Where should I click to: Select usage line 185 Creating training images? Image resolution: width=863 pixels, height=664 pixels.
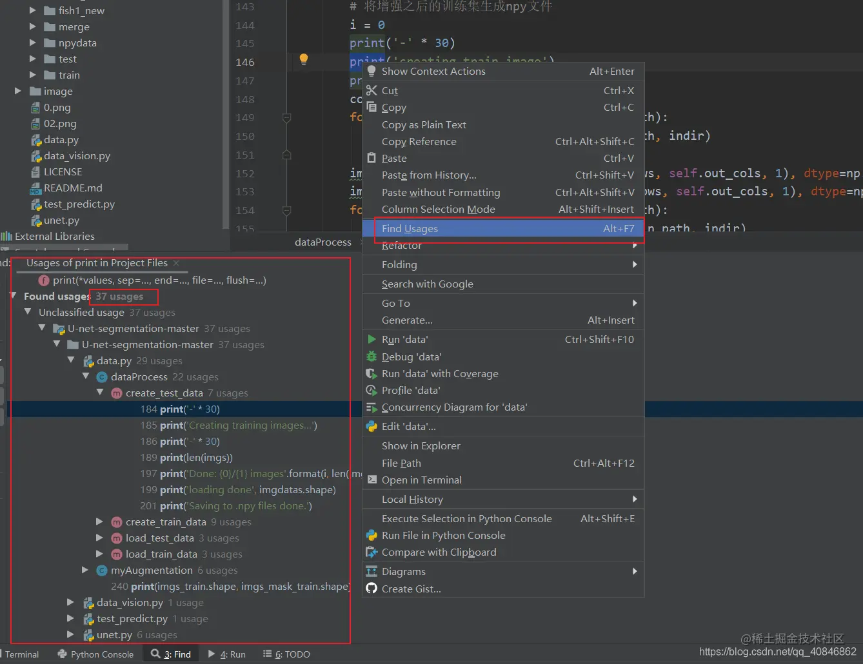(x=229, y=425)
